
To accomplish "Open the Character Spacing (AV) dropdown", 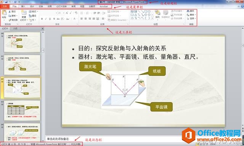I will [63, 19].
